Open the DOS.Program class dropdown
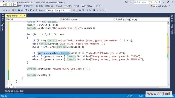Image resolution: width=175 pixels, height=98 pixels. (87, 19)
